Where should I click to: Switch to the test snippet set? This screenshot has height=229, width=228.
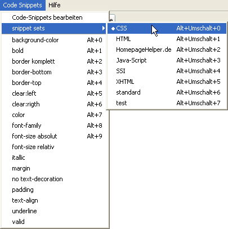tap(167, 103)
